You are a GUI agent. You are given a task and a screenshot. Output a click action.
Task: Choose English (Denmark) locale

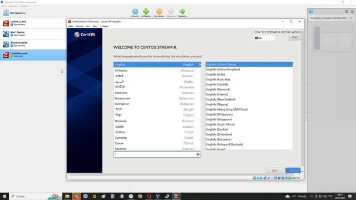click(x=249, y=89)
